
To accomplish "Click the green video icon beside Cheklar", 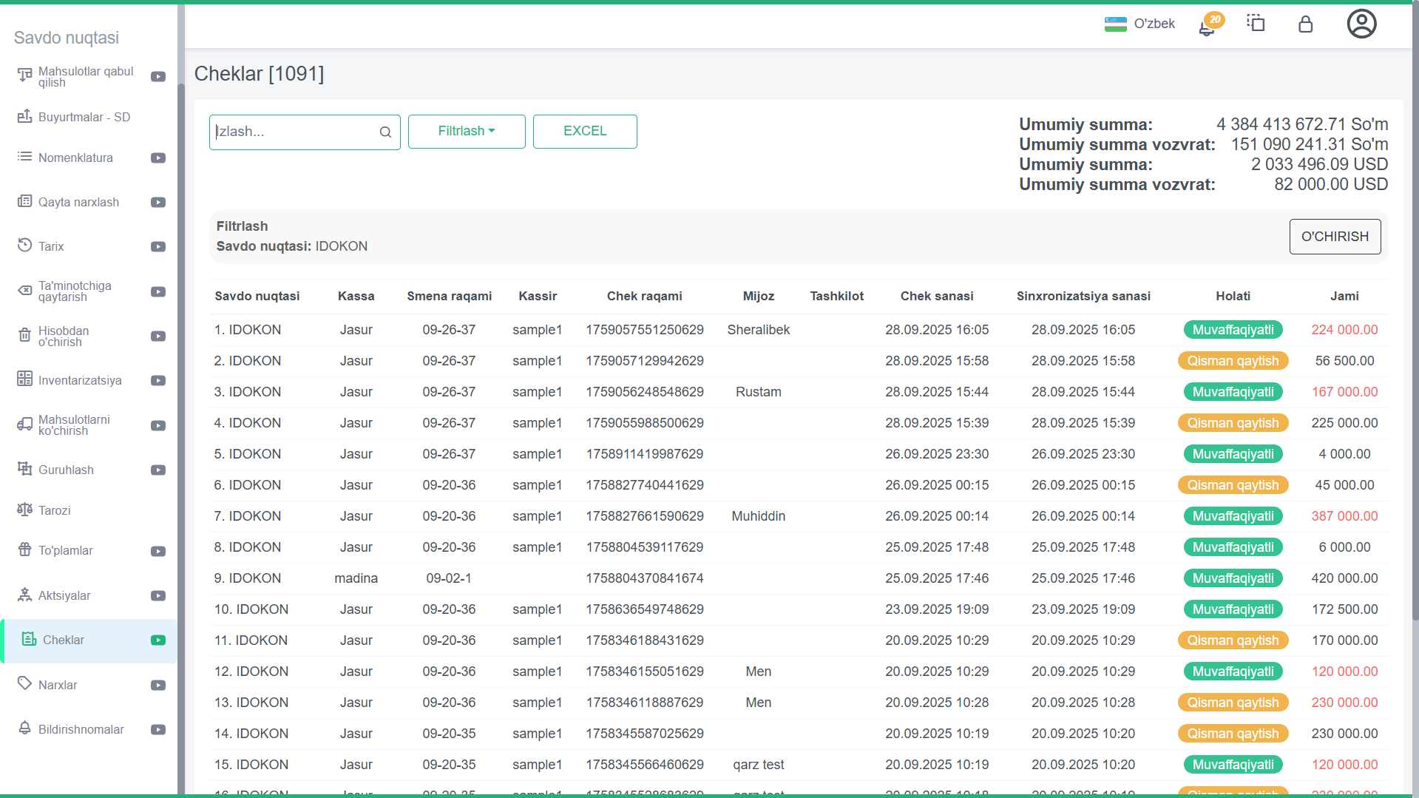I will pyautogui.click(x=158, y=640).
